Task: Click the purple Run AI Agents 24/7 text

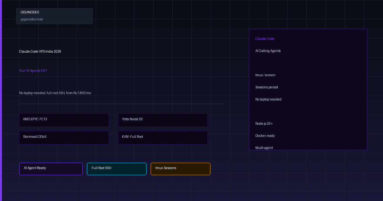Action: coord(33,71)
